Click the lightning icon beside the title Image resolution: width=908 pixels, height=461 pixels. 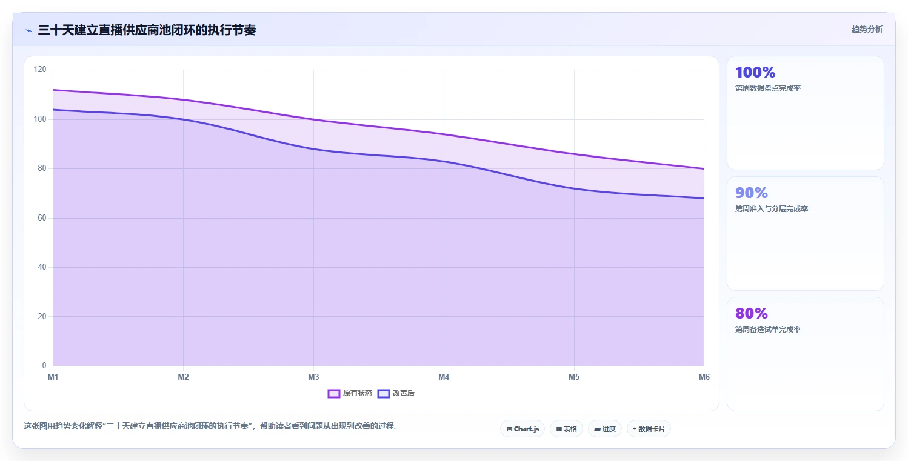click(28, 30)
